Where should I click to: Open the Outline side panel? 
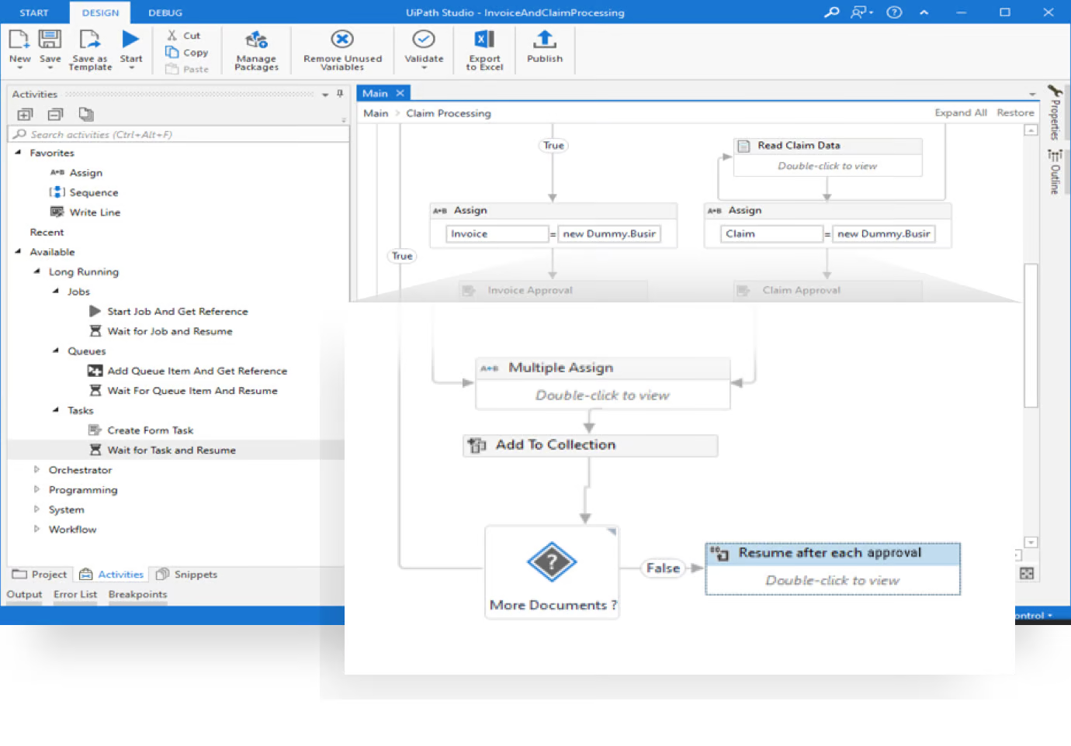coord(1055,172)
